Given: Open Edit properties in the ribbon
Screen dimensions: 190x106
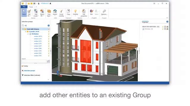Looking at the screenshot, I should coord(84,13).
